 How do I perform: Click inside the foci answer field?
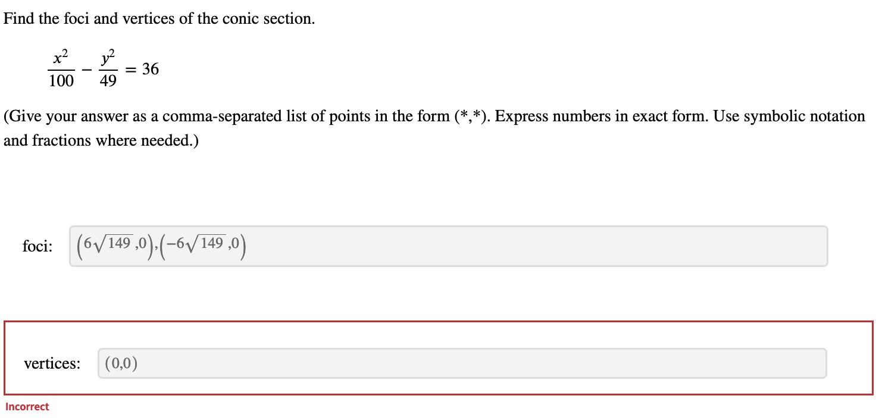coord(417,246)
